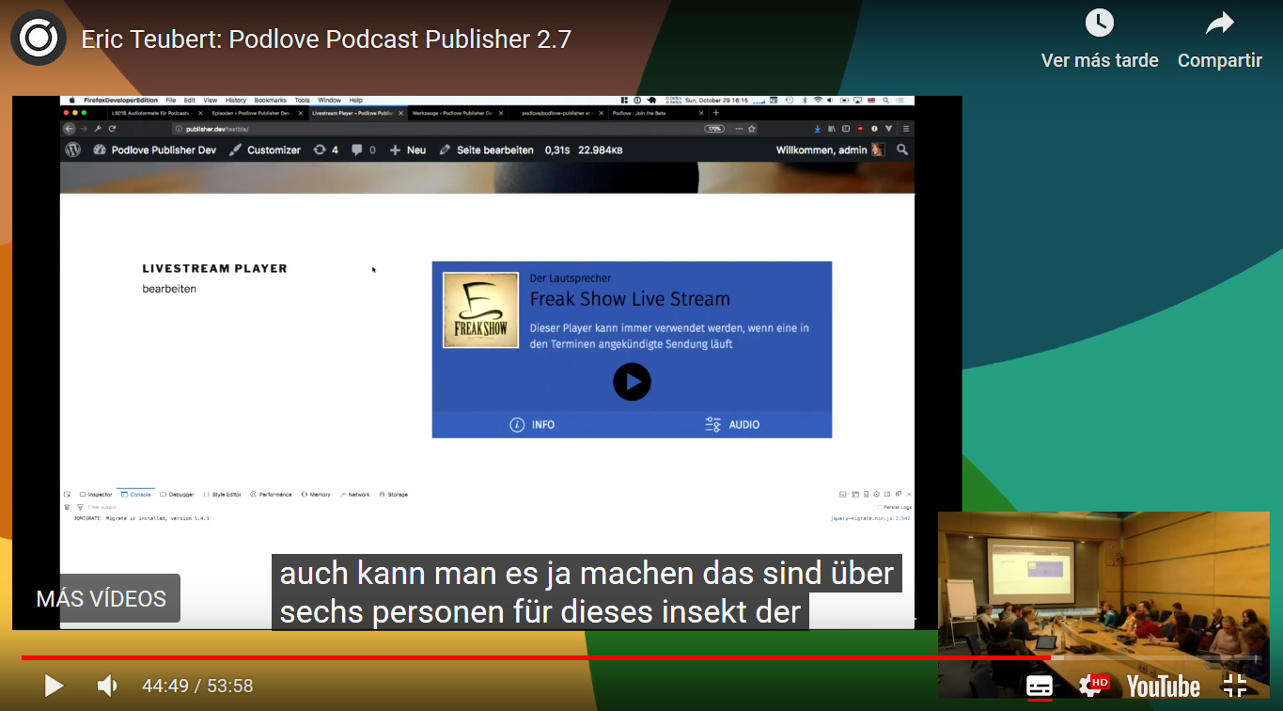
Task: Open the macOS Tools menu
Action: click(x=303, y=100)
